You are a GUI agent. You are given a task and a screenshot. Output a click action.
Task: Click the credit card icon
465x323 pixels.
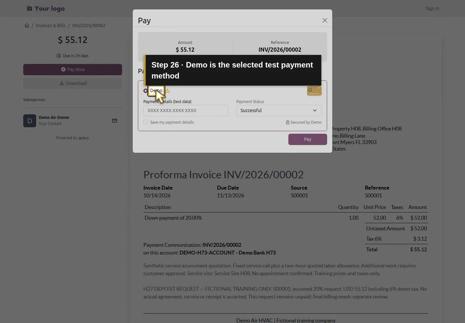coord(314,91)
